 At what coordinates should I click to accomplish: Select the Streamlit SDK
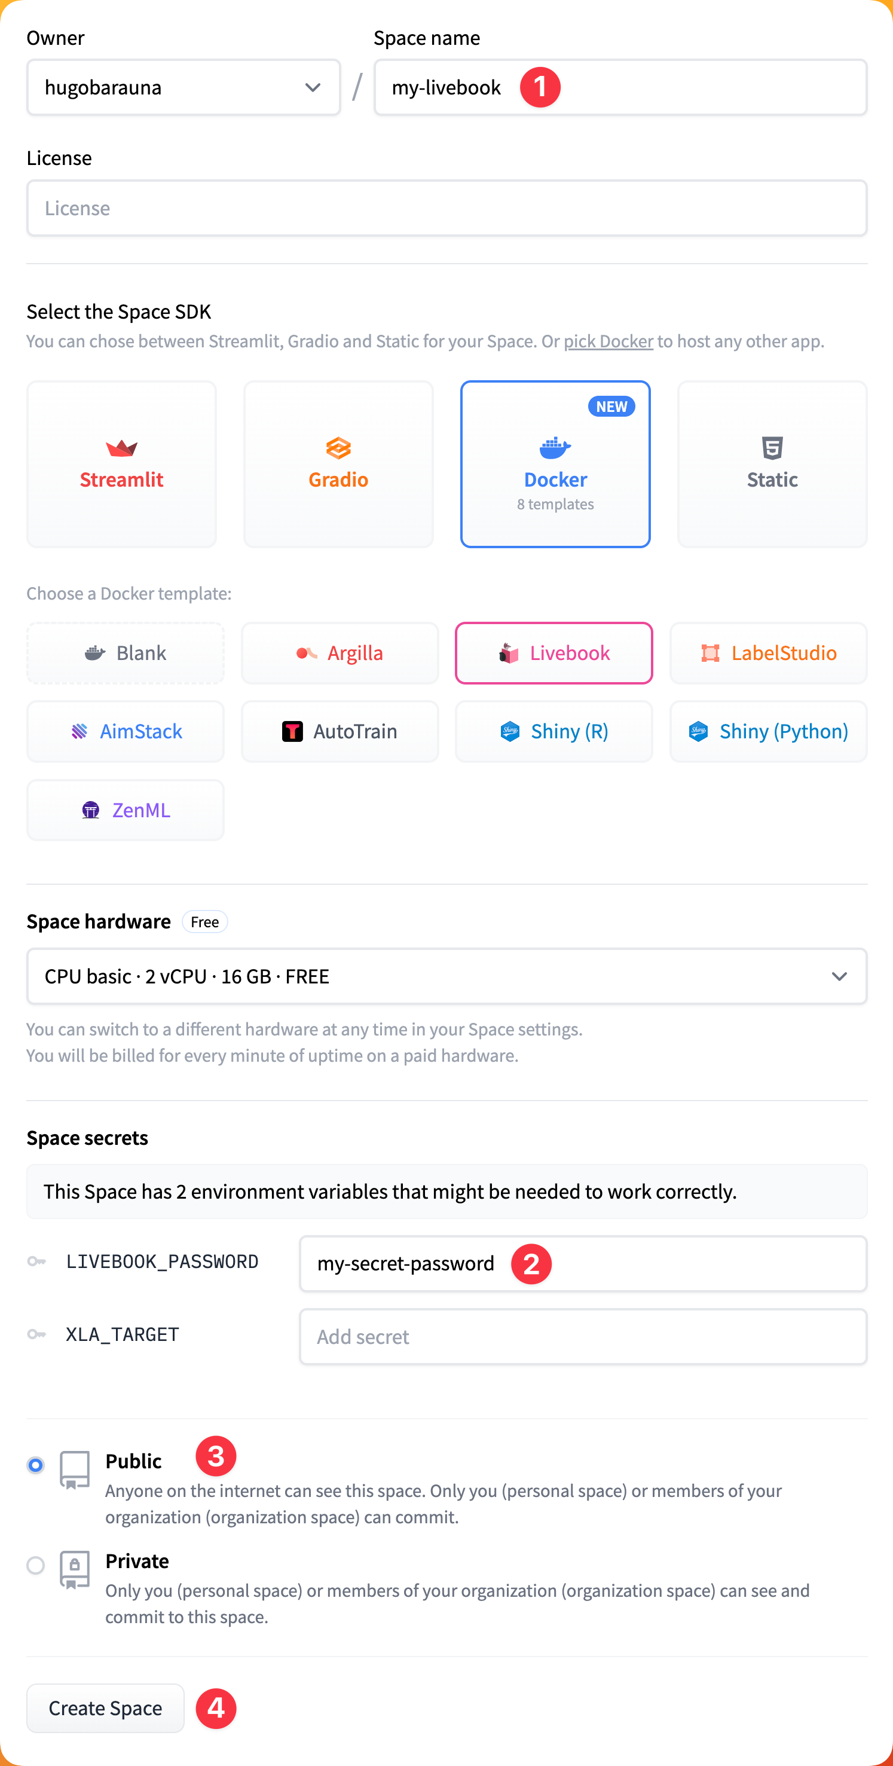coord(121,464)
